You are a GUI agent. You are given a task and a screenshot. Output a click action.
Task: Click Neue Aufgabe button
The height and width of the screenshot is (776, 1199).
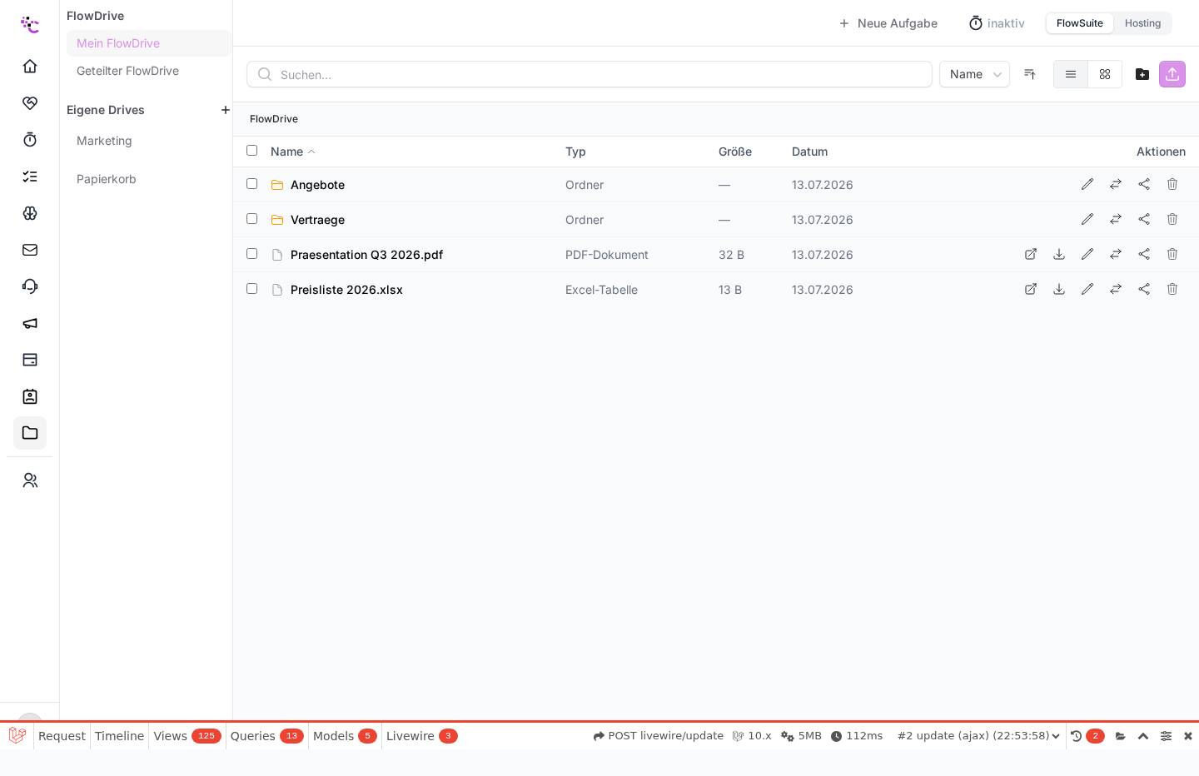(888, 23)
